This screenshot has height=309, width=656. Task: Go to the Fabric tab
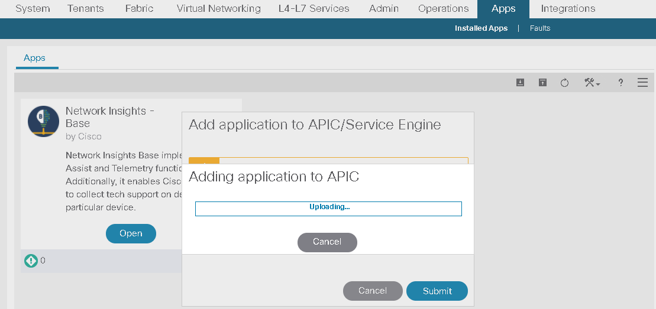click(x=140, y=9)
